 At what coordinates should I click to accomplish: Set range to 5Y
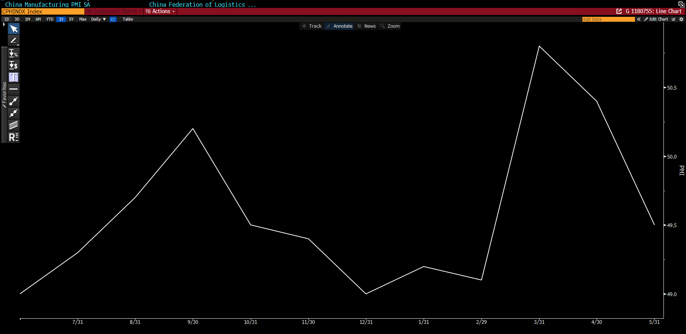(x=71, y=19)
